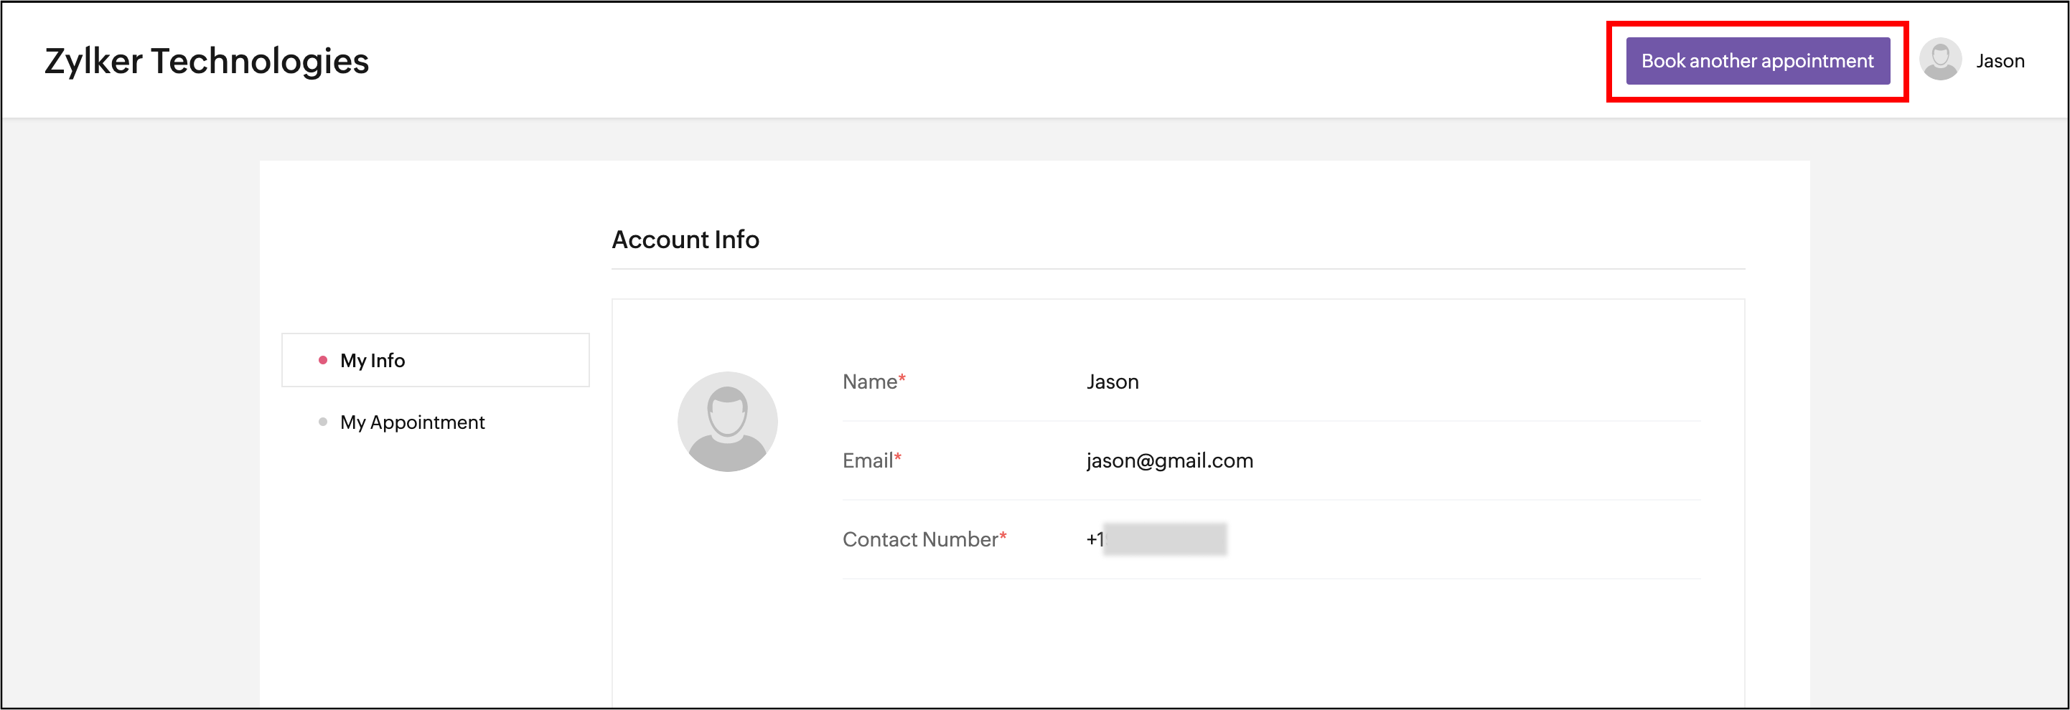Click the Contact Number label
Viewport: 2070px width, 710px height.
[919, 540]
